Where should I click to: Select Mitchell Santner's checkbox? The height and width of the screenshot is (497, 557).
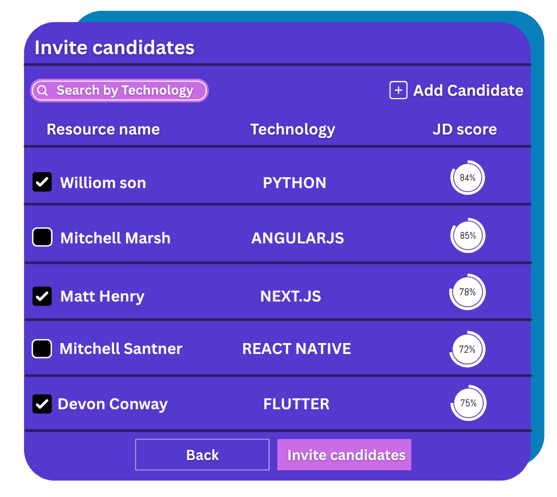click(43, 348)
